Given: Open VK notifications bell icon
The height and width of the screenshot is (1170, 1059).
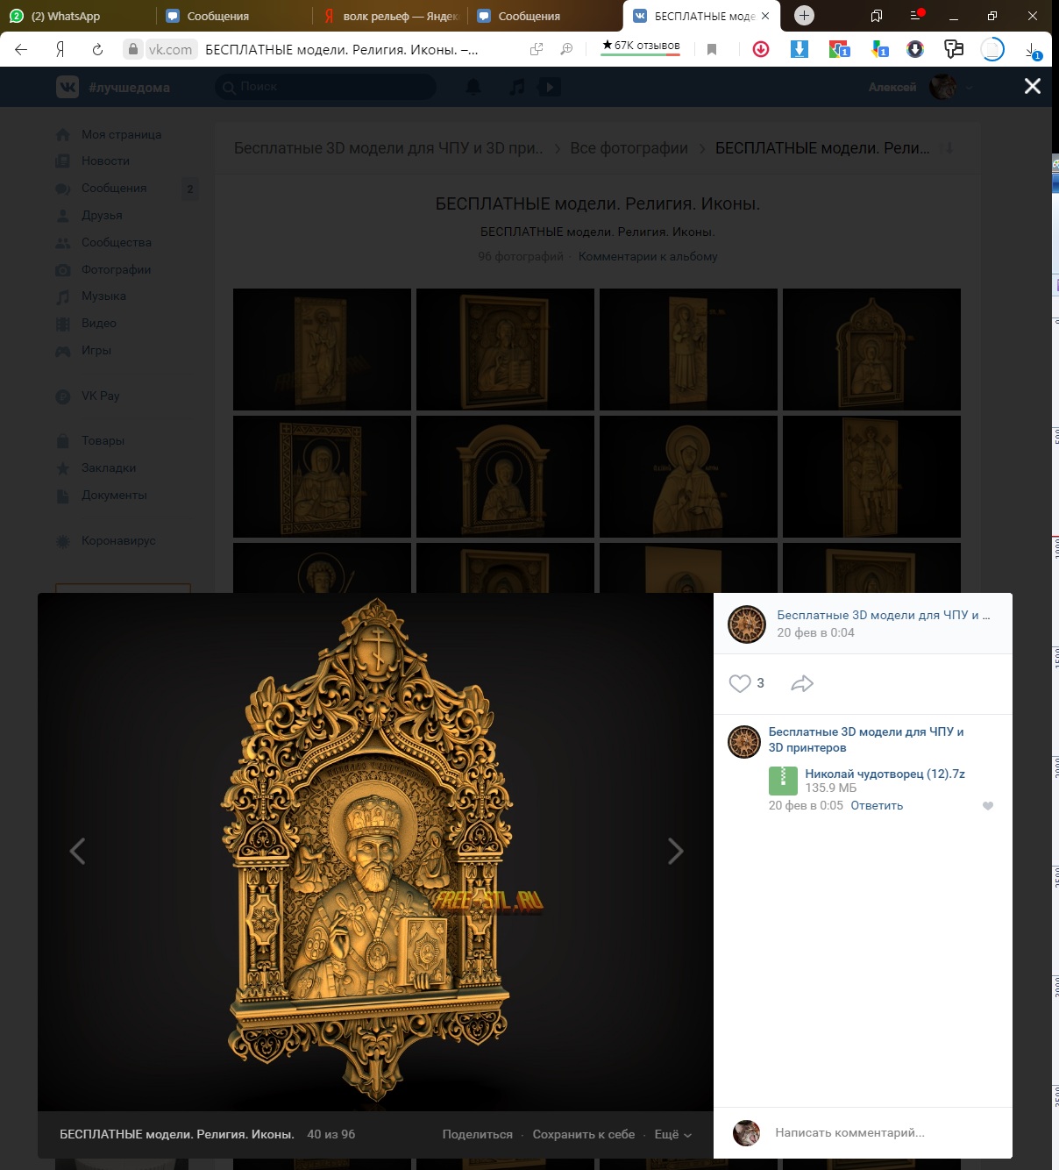Looking at the screenshot, I should pyautogui.click(x=473, y=87).
